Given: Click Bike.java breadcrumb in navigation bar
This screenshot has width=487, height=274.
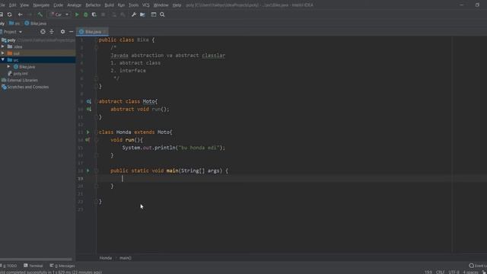Looking at the screenshot, I should pyautogui.click(x=36, y=24).
